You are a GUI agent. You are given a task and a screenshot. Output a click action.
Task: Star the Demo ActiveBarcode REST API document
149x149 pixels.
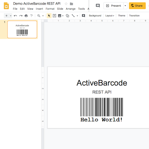66,4
